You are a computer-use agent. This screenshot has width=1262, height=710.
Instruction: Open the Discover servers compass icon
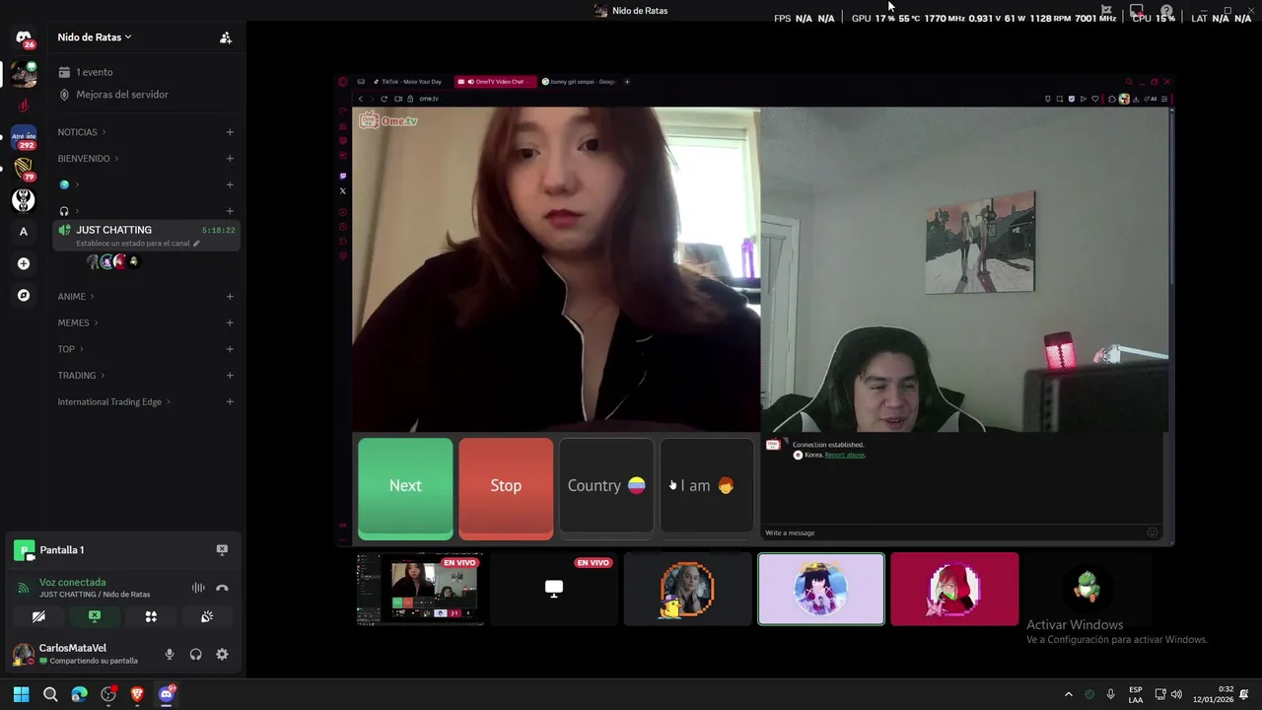(24, 295)
